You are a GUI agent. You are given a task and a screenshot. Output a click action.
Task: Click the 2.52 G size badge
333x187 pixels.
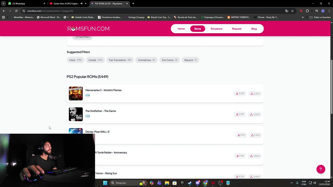[x=255, y=114]
